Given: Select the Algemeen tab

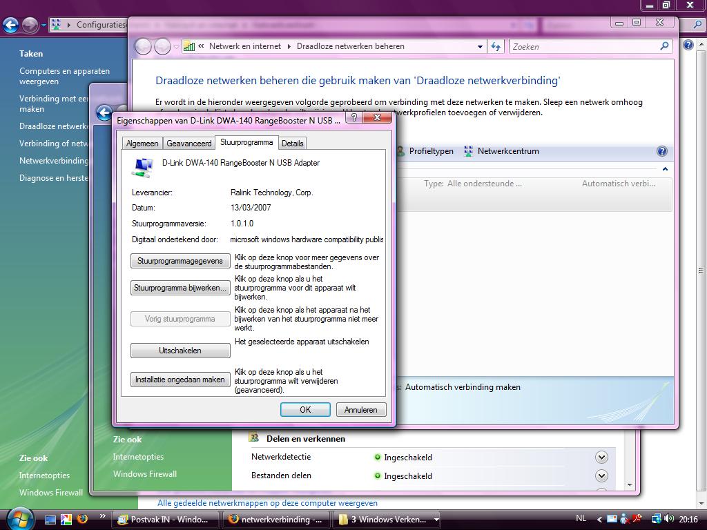Looking at the screenshot, I should pyautogui.click(x=142, y=144).
